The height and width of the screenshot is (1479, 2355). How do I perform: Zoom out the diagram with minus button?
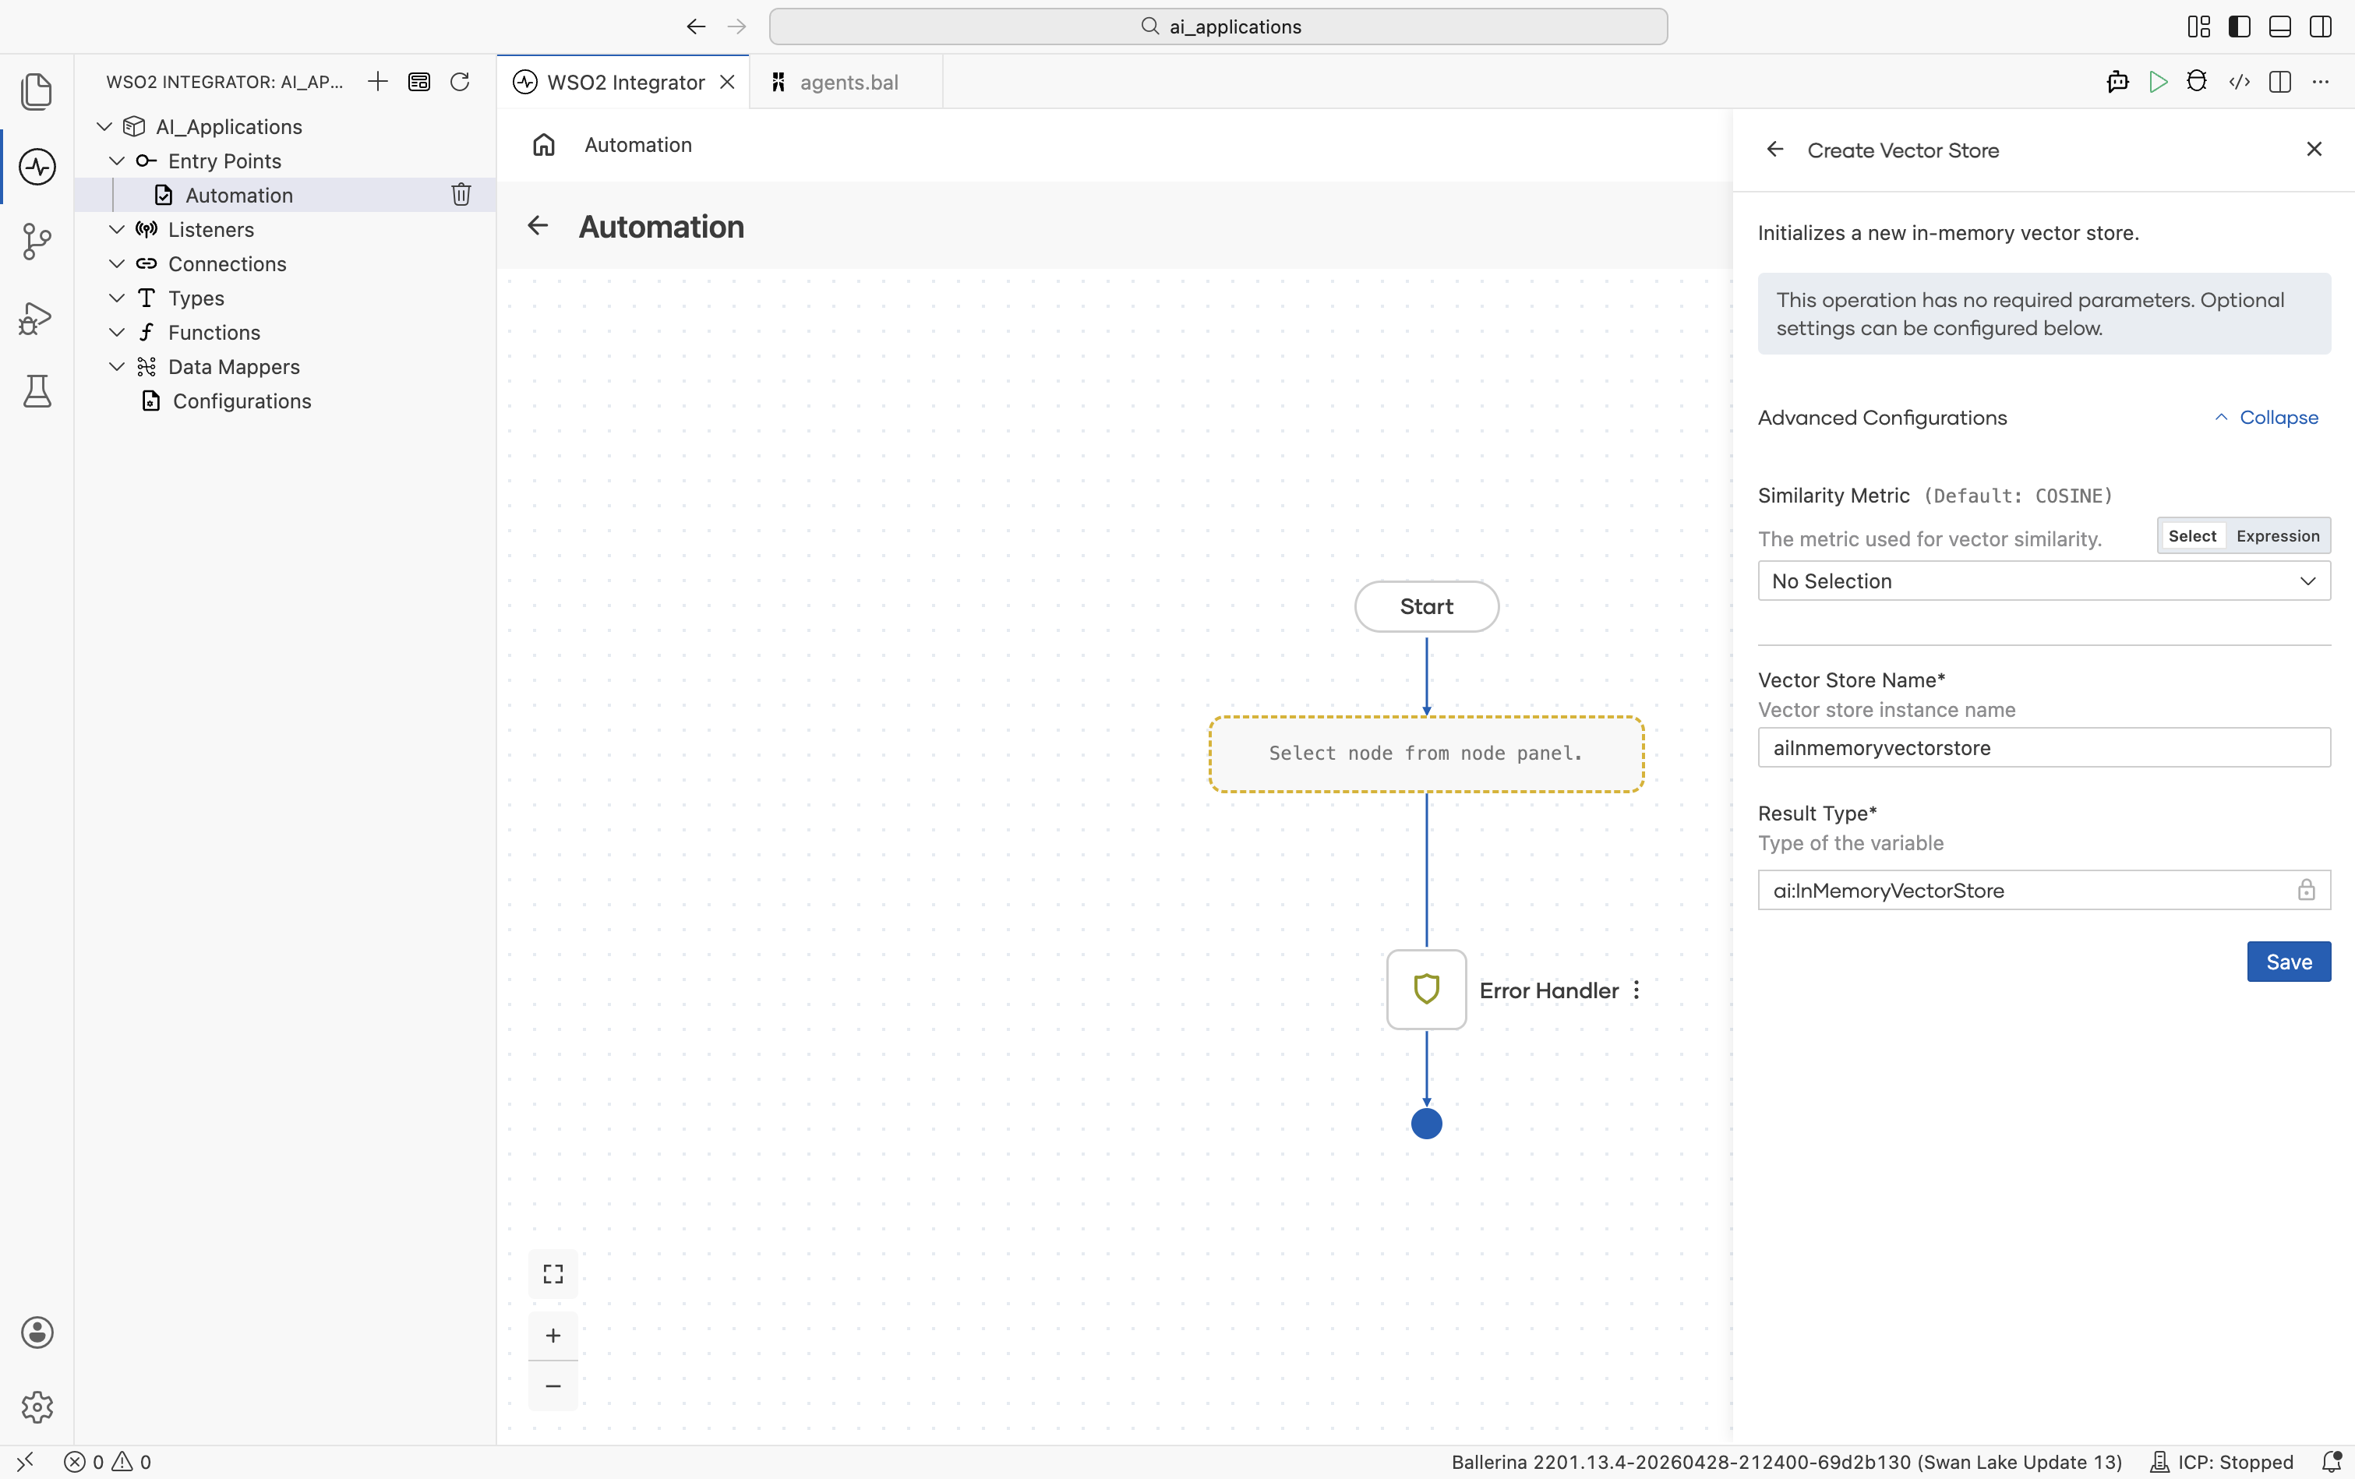click(553, 1386)
